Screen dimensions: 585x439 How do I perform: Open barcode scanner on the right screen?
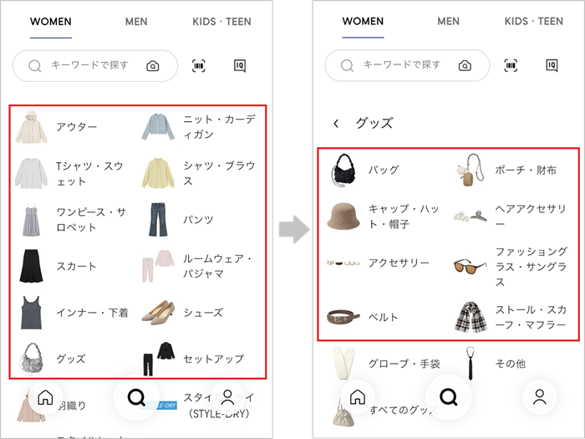tap(511, 65)
